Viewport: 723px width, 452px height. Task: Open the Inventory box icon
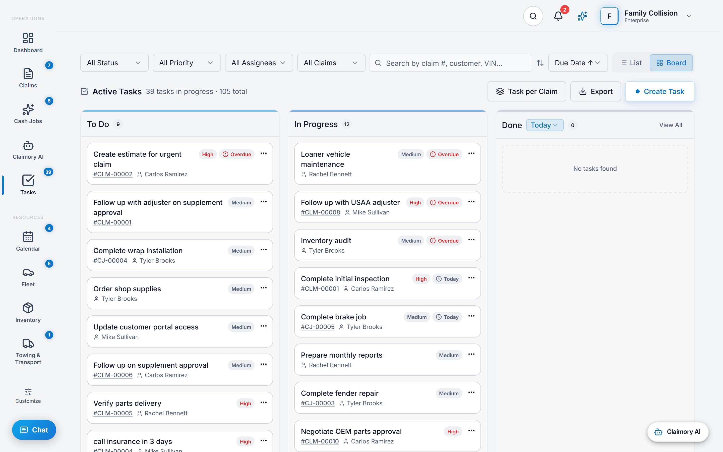pos(28,308)
